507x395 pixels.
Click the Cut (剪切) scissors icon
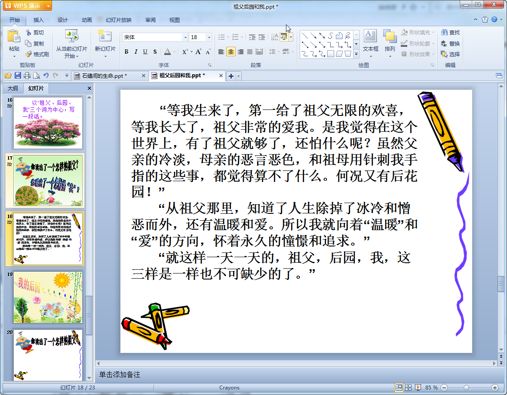click(x=29, y=33)
